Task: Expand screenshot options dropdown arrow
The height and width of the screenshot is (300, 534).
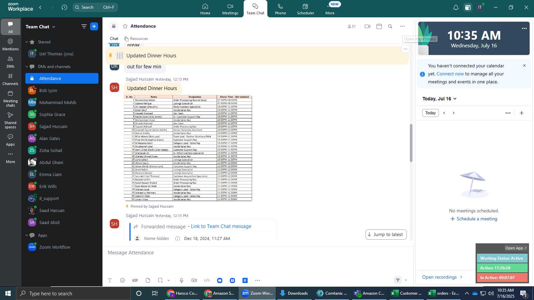Action: [169, 280]
